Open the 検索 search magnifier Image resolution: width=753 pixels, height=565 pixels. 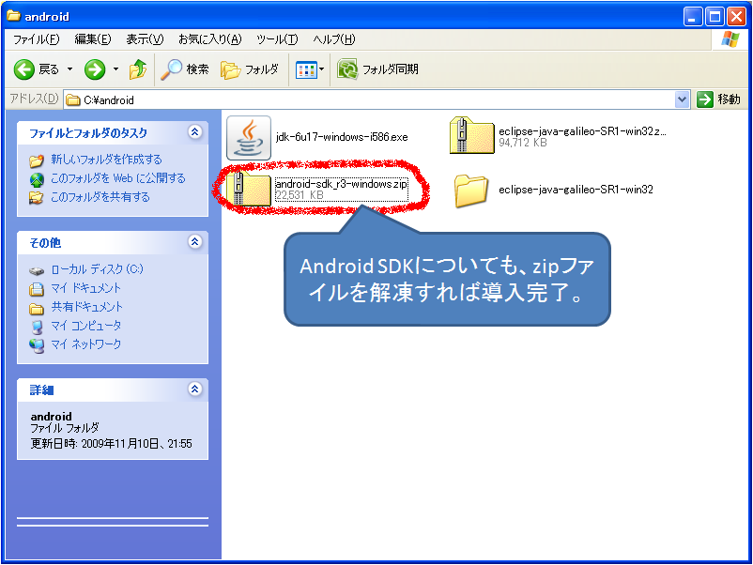[172, 69]
